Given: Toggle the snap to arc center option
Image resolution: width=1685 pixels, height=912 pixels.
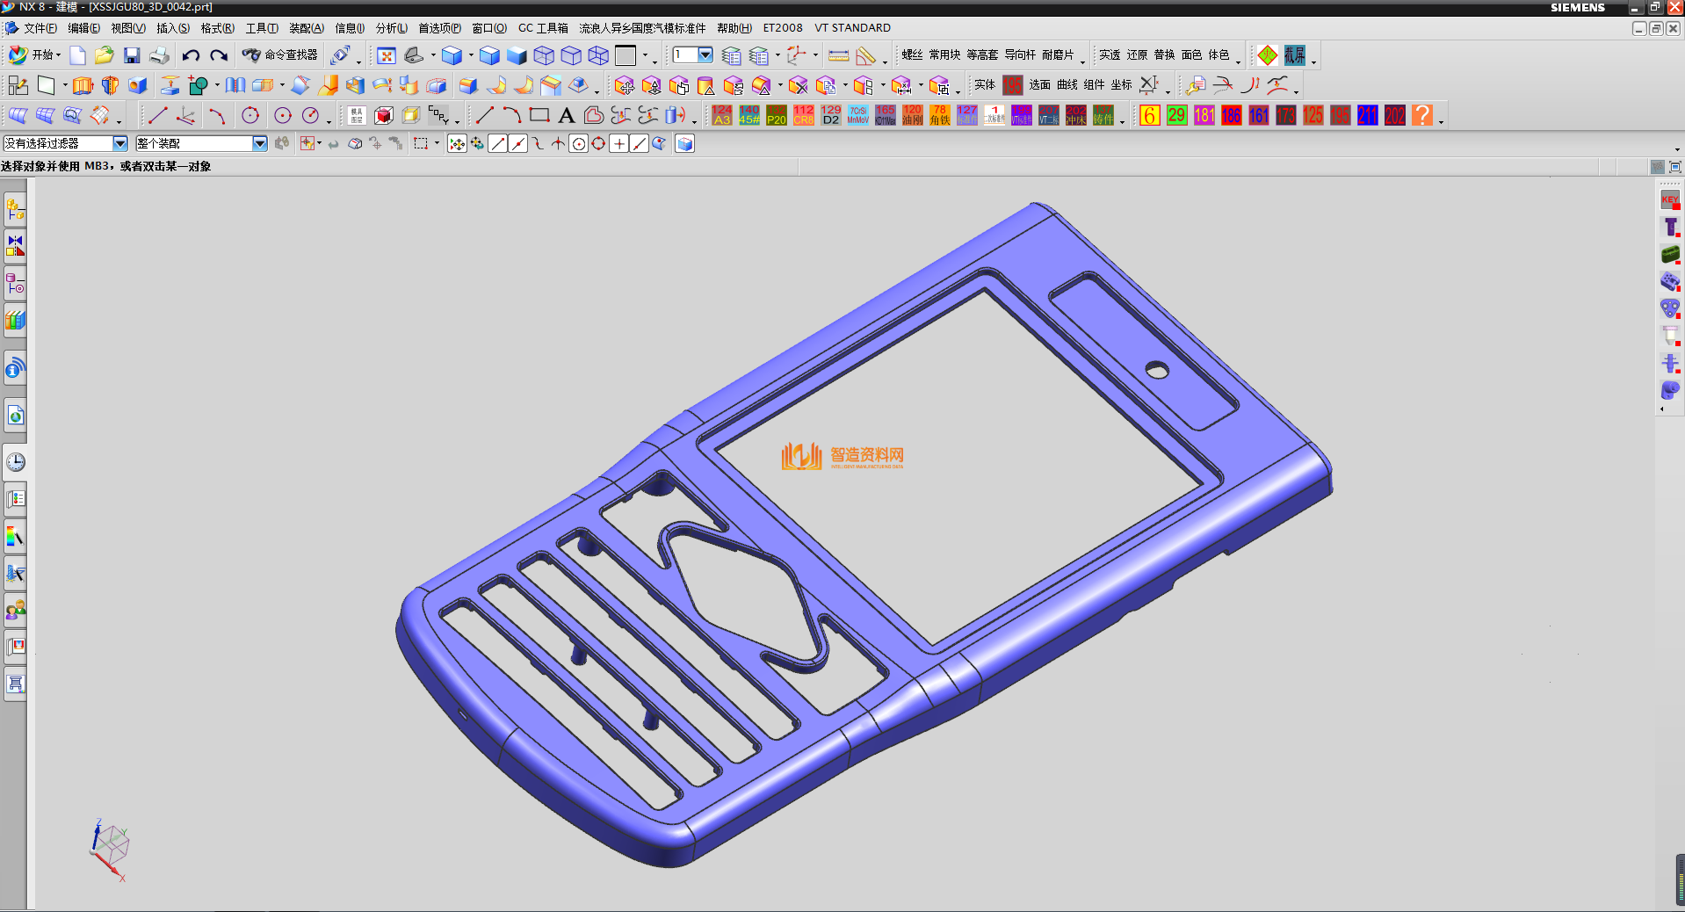Looking at the screenshot, I should [x=578, y=144].
